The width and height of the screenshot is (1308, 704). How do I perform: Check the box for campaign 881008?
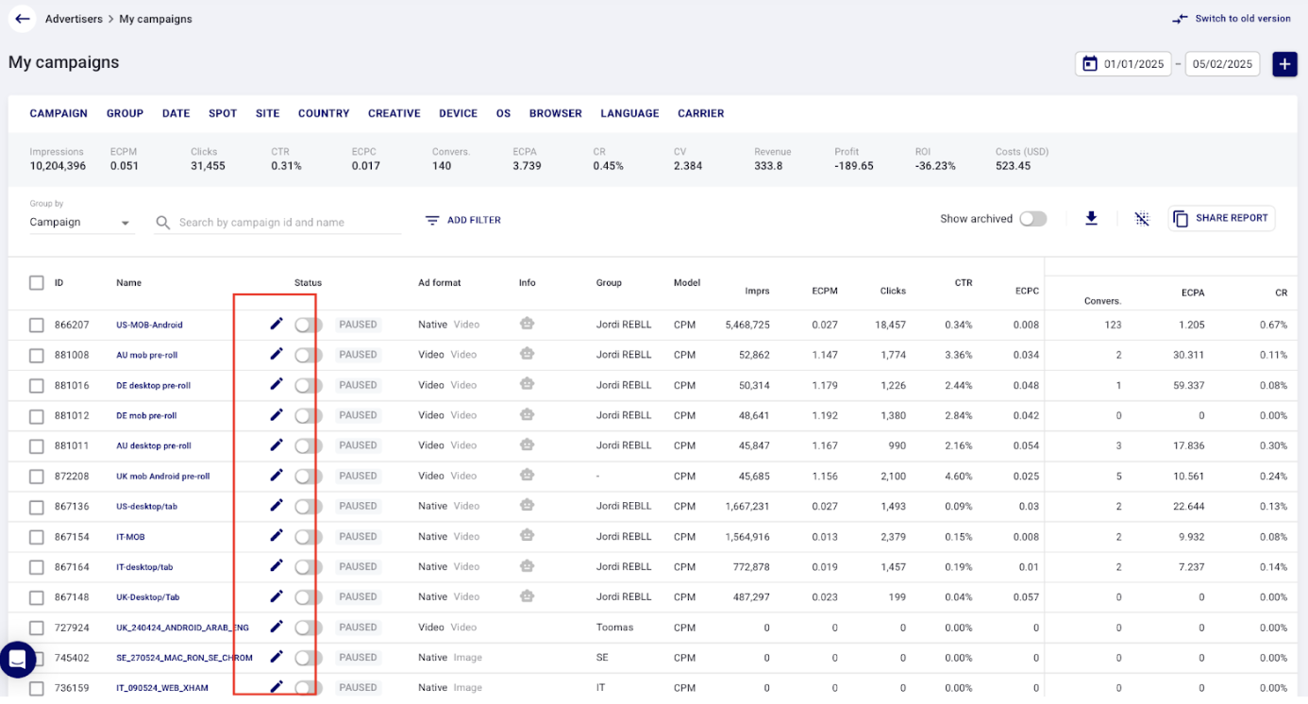37,356
